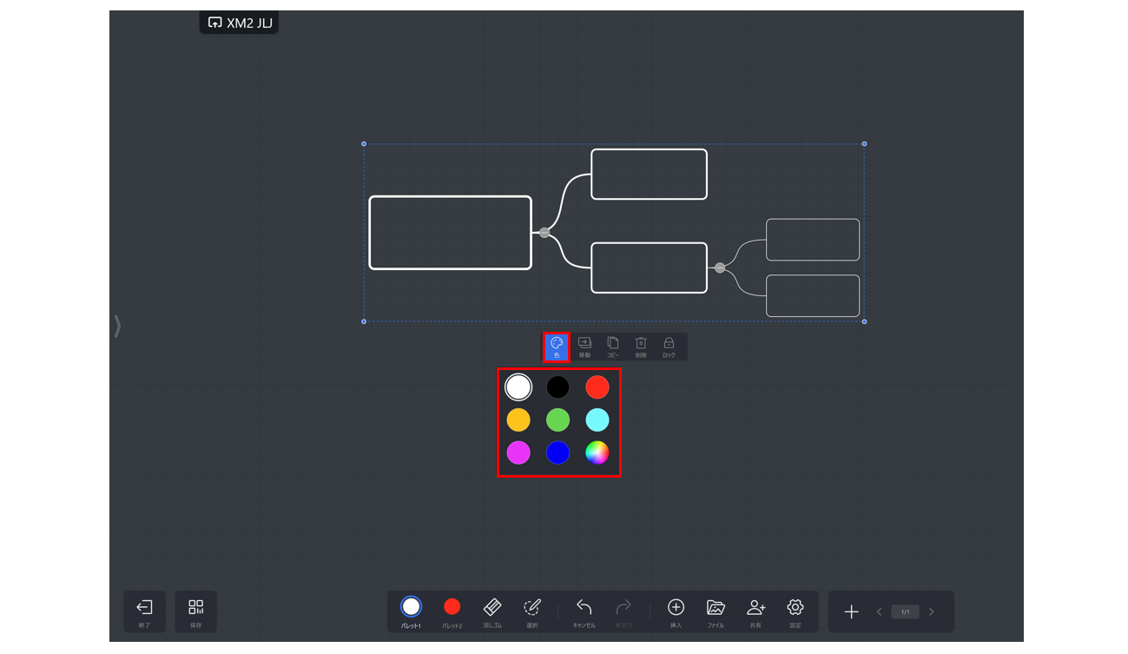Choose the black color swatch

pyautogui.click(x=557, y=386)
